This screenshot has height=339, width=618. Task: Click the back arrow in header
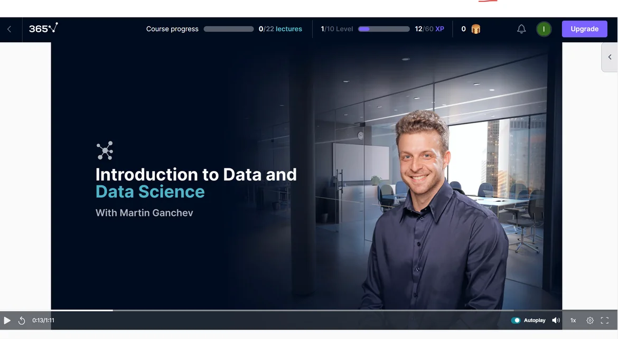click(x=9, y=30)
